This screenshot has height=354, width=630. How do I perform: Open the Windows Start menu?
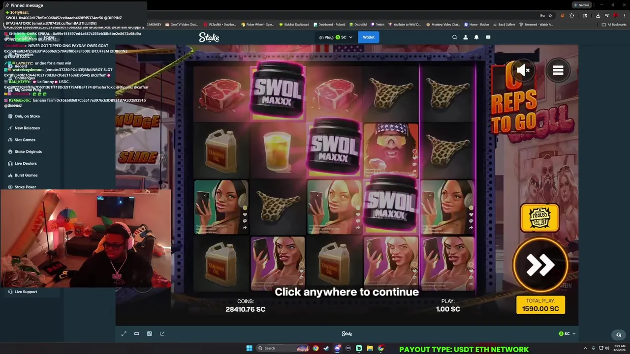tap(249, 348)
